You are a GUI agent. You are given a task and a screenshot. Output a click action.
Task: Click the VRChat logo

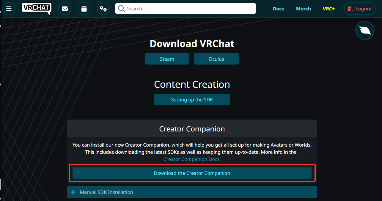pyautogui.click(x=37, y=9)
